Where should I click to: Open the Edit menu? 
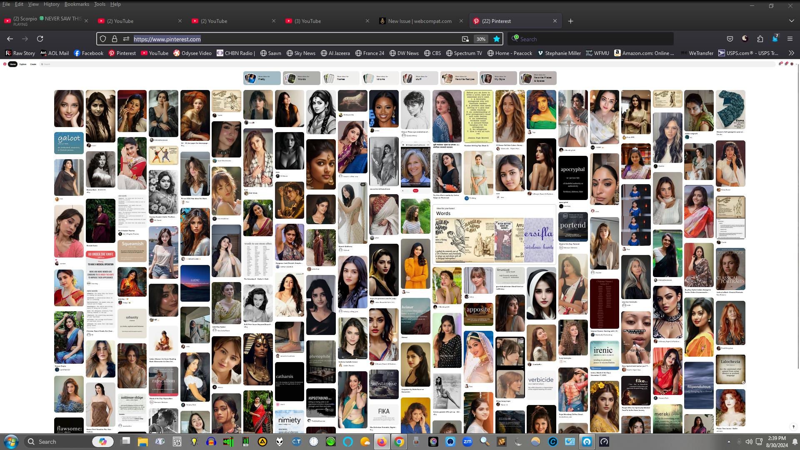click(x=19, y=4)
